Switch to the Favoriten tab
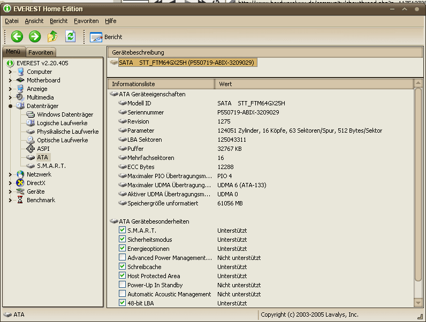 coord(41,52)
